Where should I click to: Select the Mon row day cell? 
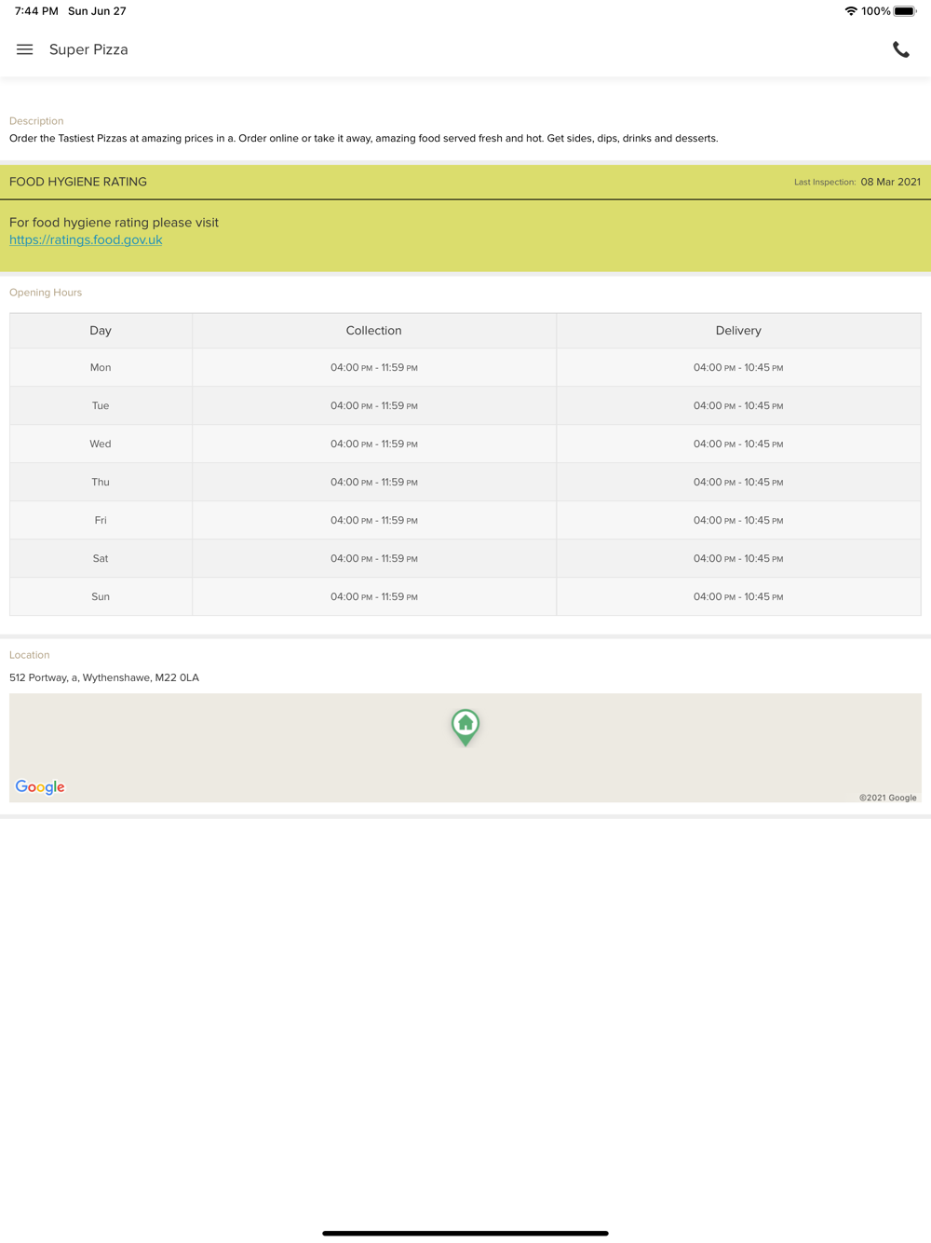(x=101, y=367)
